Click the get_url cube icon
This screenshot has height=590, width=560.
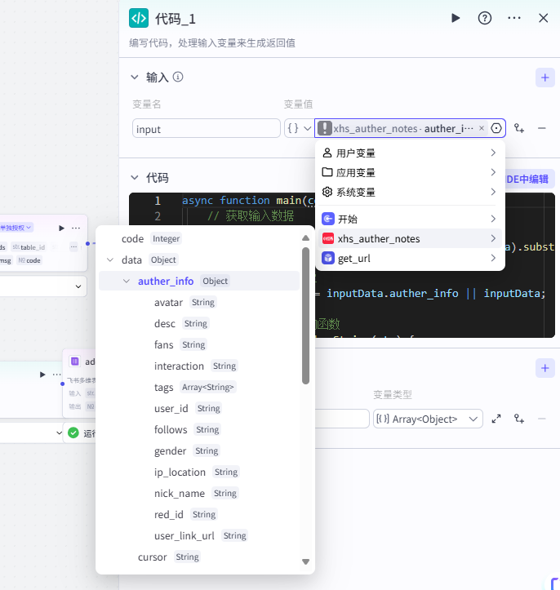tap(328, 258)
